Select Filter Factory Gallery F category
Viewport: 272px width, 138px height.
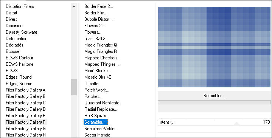(x=26, y=122)
